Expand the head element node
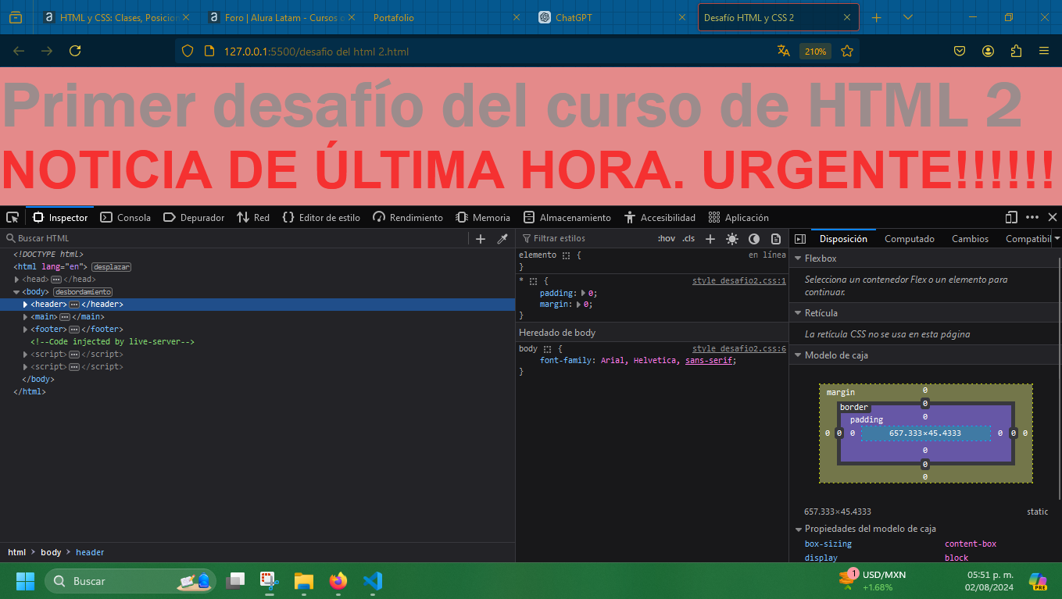The image size is (1062, 599). coord(17,280)
